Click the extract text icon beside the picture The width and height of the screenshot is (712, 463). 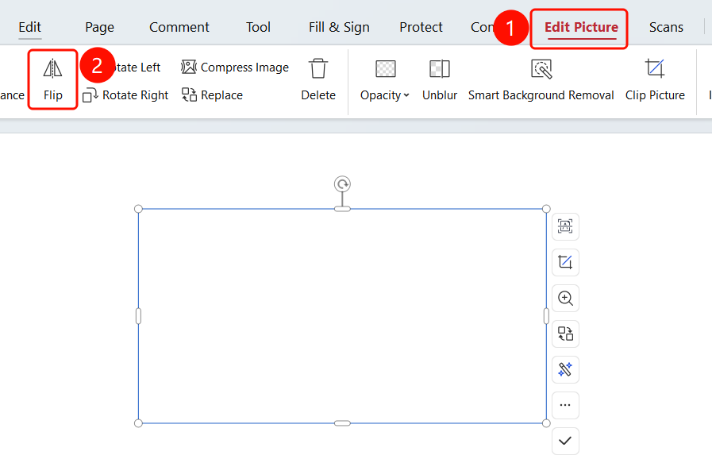(565, 226)
